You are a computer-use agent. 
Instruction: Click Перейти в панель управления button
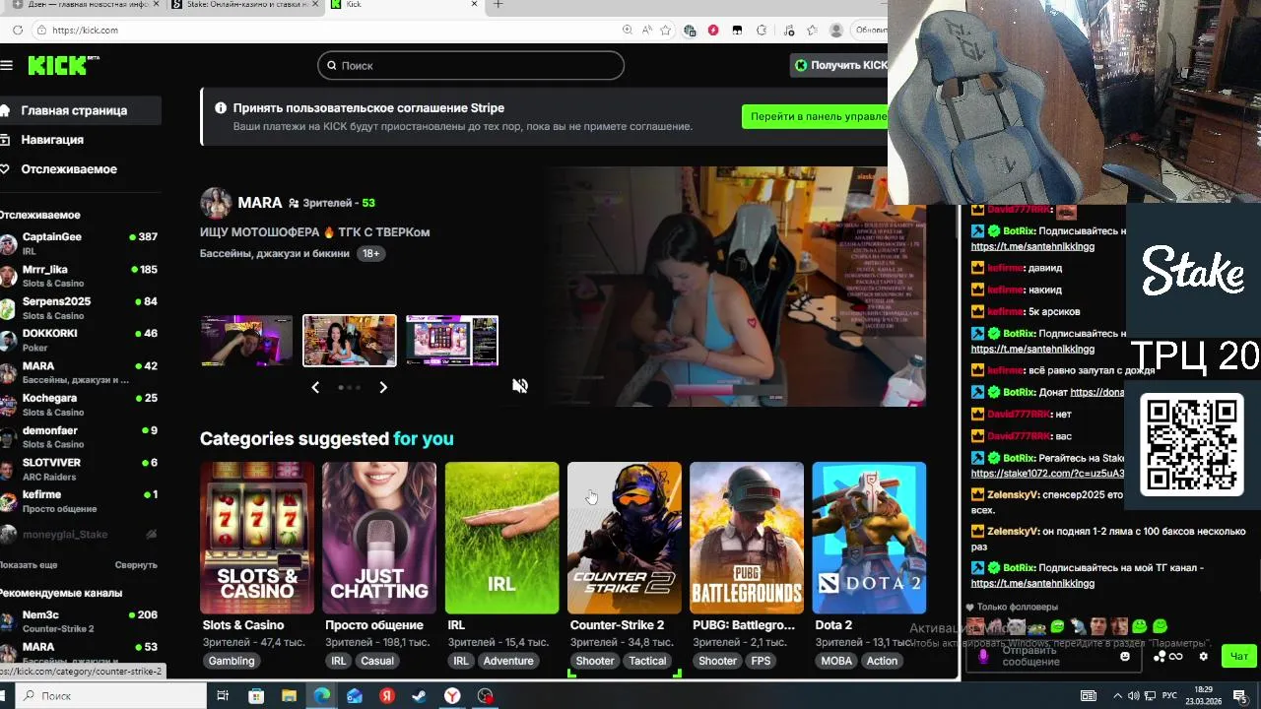(815, 116)
